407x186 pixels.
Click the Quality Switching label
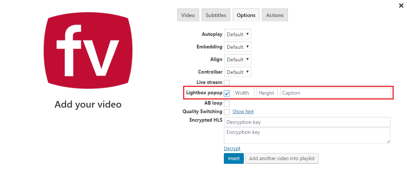click(x=202, y=112)
